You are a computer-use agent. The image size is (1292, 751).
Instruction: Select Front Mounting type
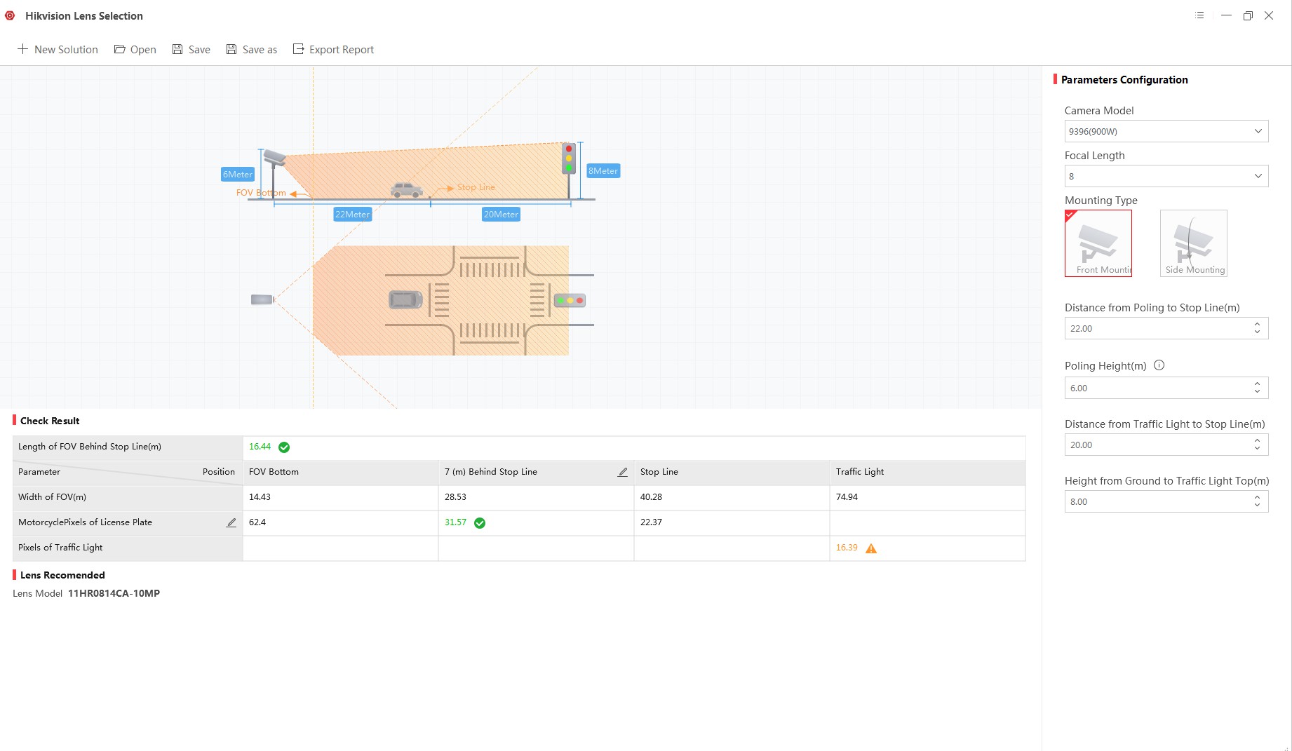tap(1098, 243)
